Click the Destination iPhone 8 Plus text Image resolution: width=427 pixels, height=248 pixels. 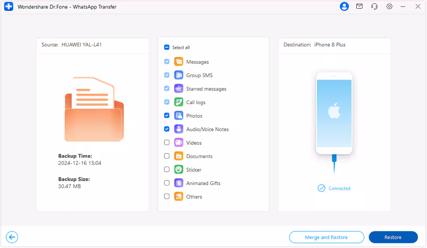[315, 44]
